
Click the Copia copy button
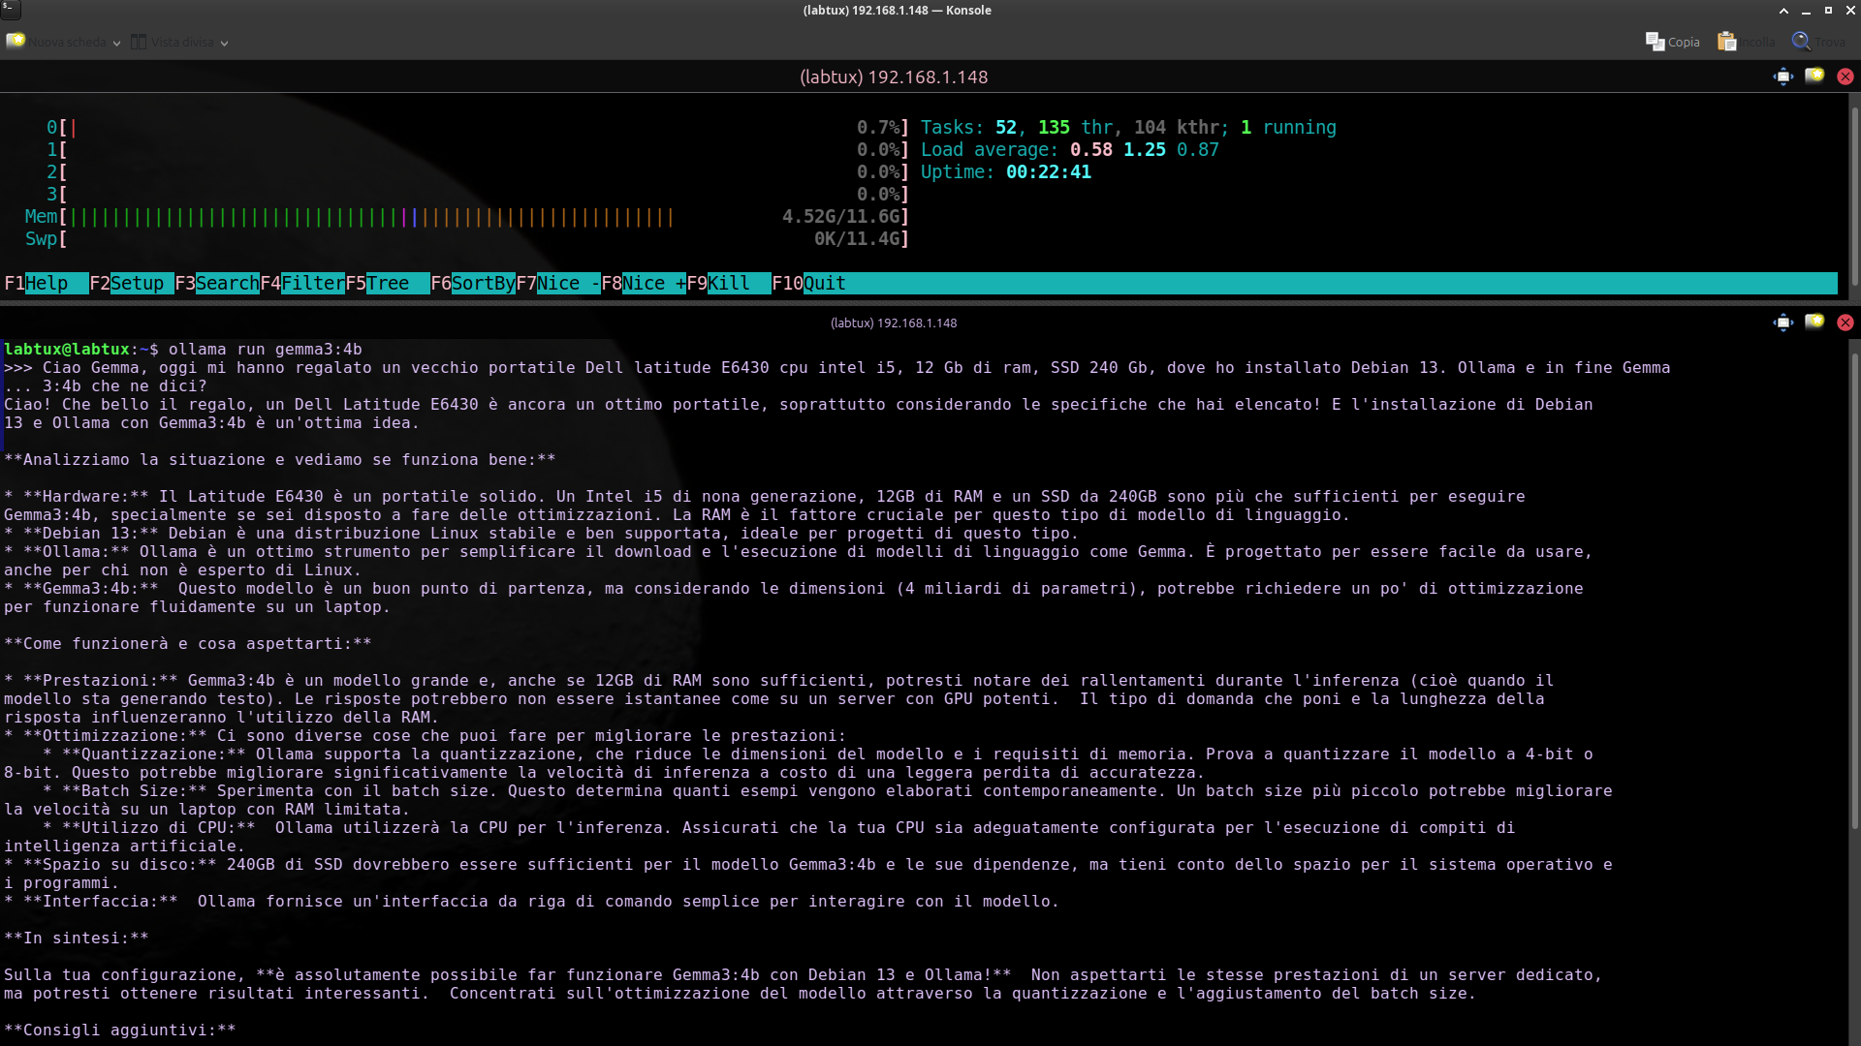click(1673, 42)
